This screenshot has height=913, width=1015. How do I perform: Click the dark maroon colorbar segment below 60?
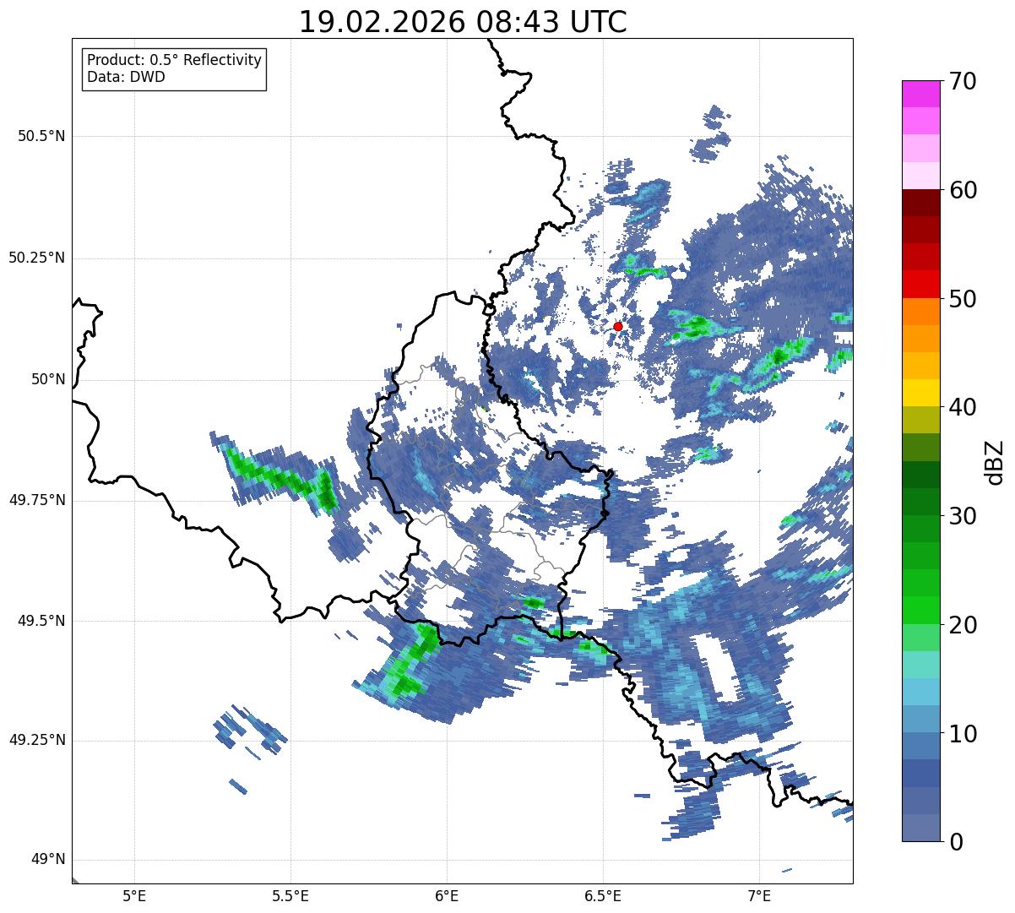click(920, 203)
